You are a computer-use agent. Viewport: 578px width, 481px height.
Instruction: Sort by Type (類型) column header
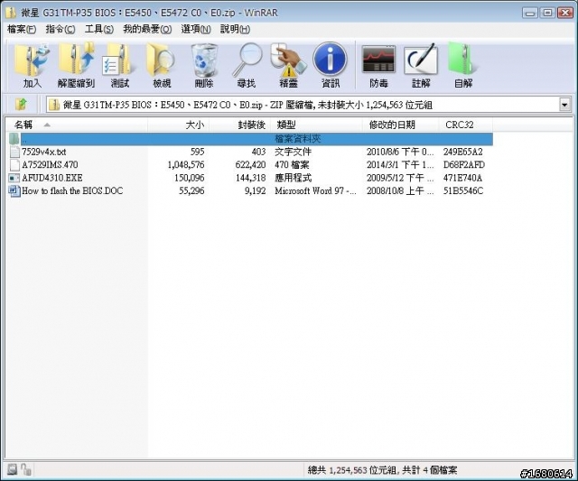click(317, 125)
